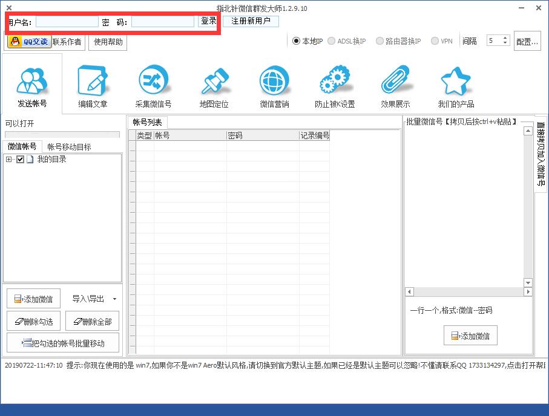Open the 配置... settings button
The image size is (549, 416).
click(x=527, y=42)
